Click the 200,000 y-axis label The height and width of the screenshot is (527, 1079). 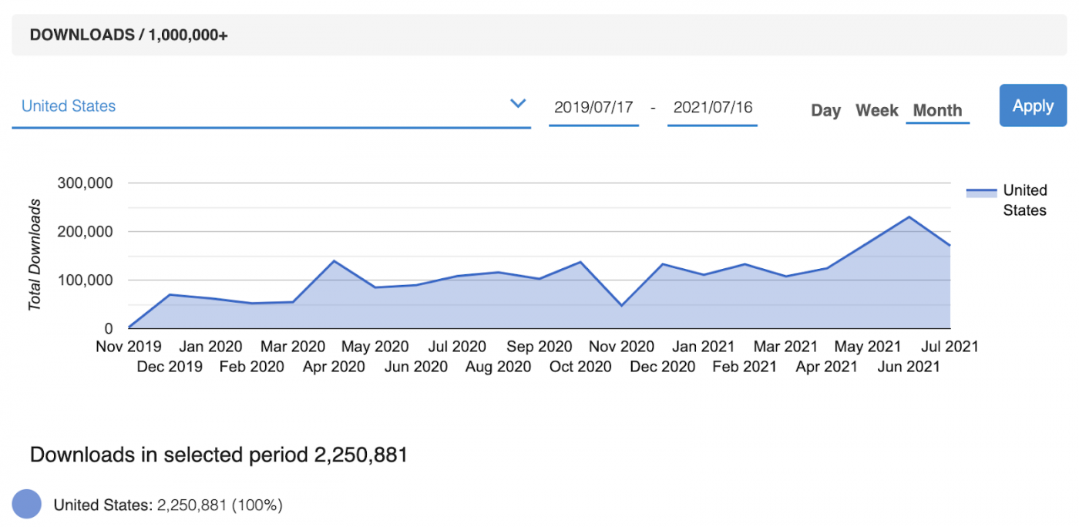click(x=86, y=232)
